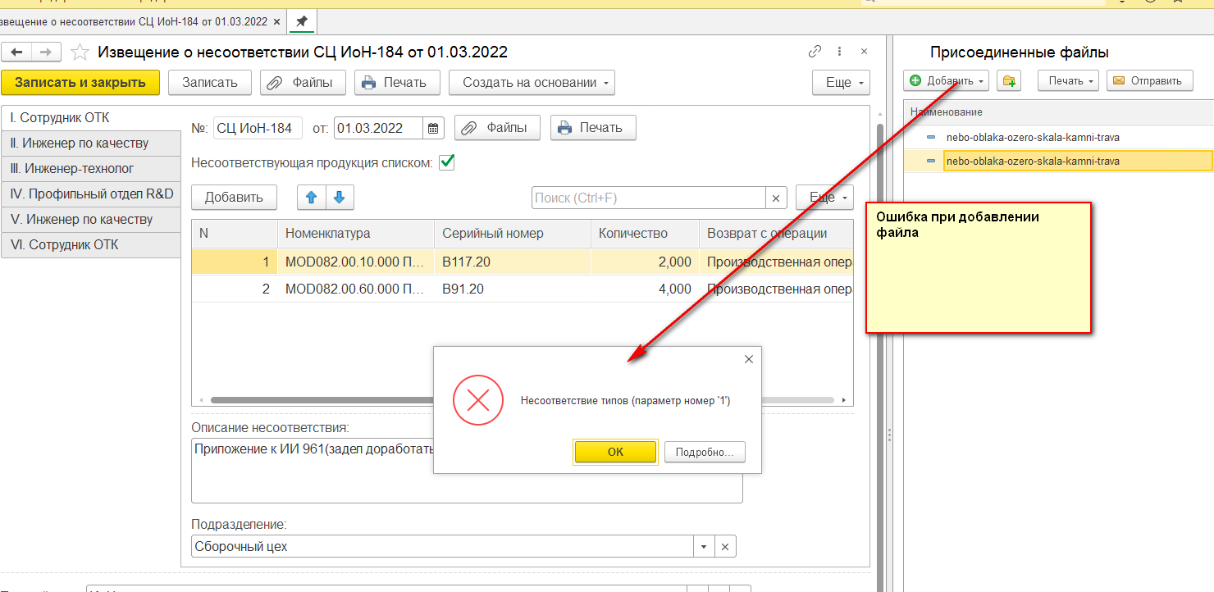The width and height of the screenshot is (1214, 592).
Task: Open the calendar date picker
Action: [435, 128]
